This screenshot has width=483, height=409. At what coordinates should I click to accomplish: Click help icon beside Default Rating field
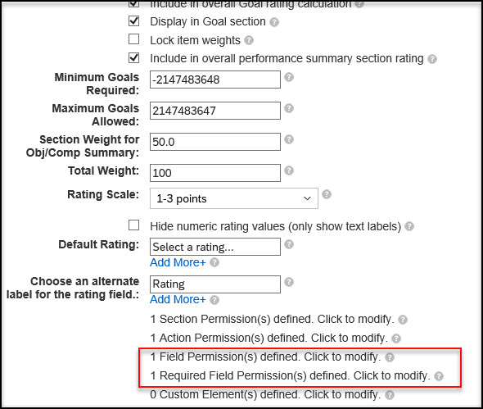coord(289,244)
